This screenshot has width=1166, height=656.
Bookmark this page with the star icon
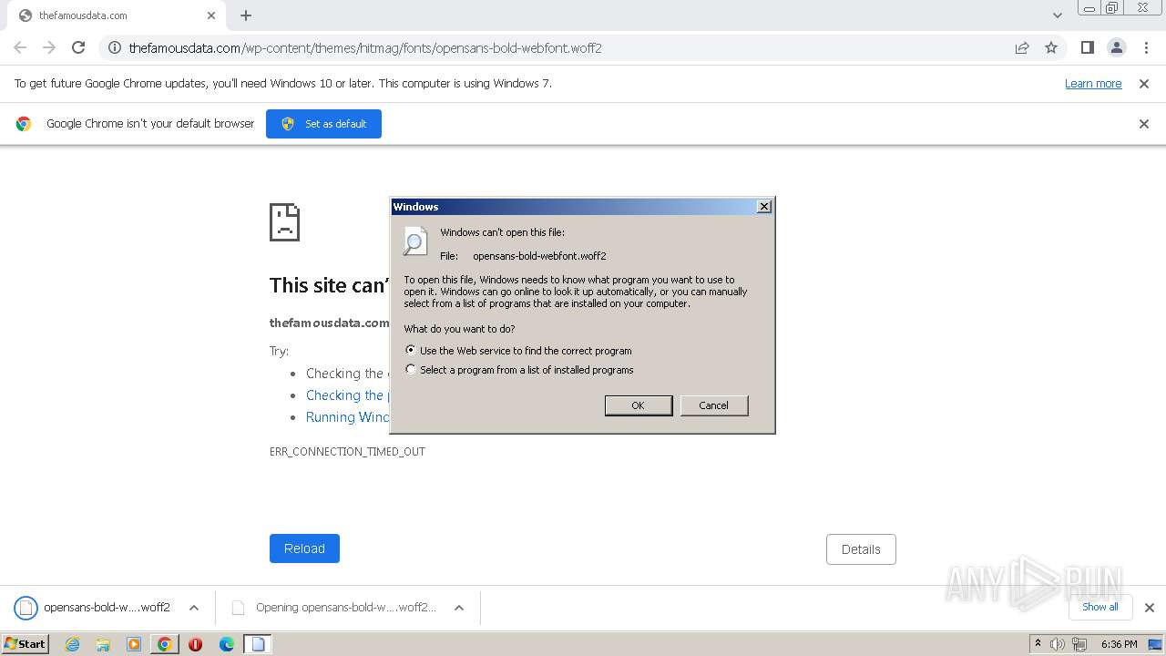click(x=1051, y=47)
